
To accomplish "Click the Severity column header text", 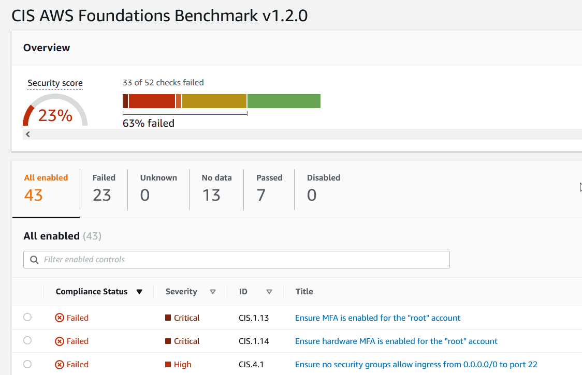I will tap(181, 292).
